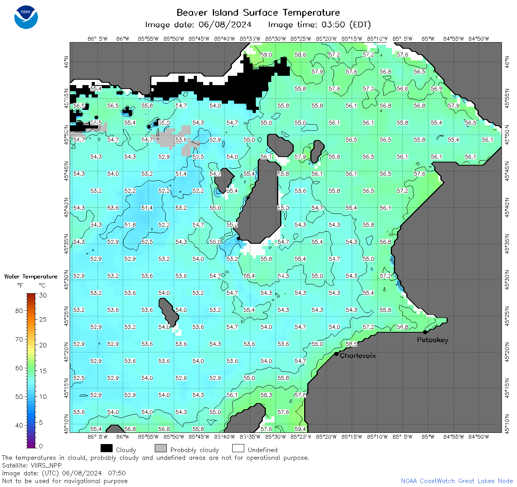The width and height of the screenshot is (517, 487).
Task: Click the 60 Fahrenheit scale tick label
Action: point(19,368)
